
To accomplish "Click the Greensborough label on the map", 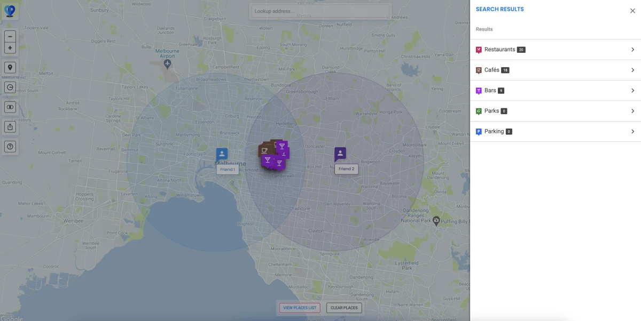I will (x=302, y=91).
